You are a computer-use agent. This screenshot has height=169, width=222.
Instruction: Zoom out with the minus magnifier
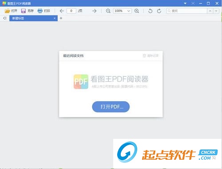tap(108, 11)
